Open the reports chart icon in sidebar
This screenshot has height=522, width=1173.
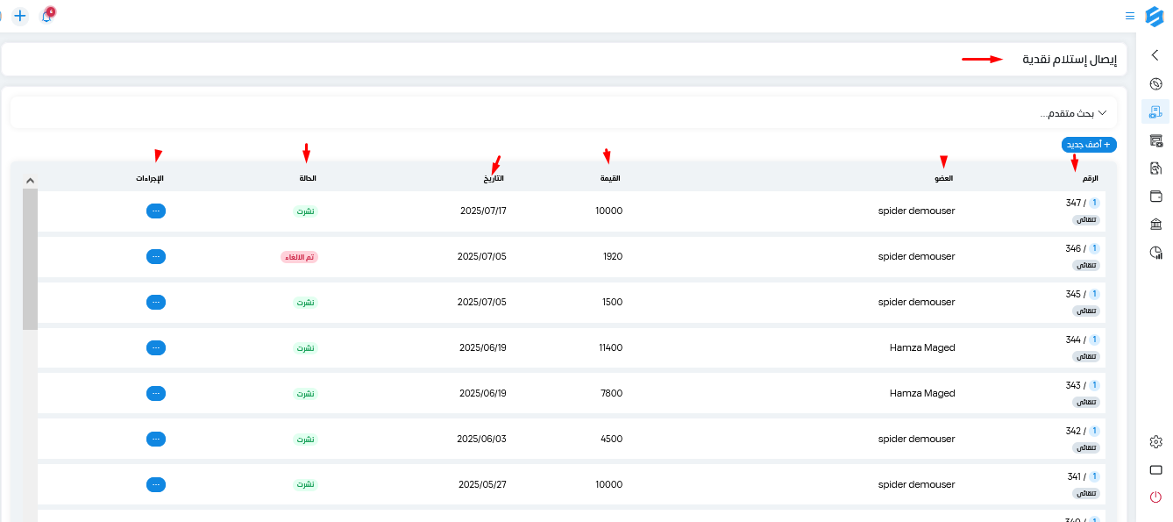pos(1155,253)
